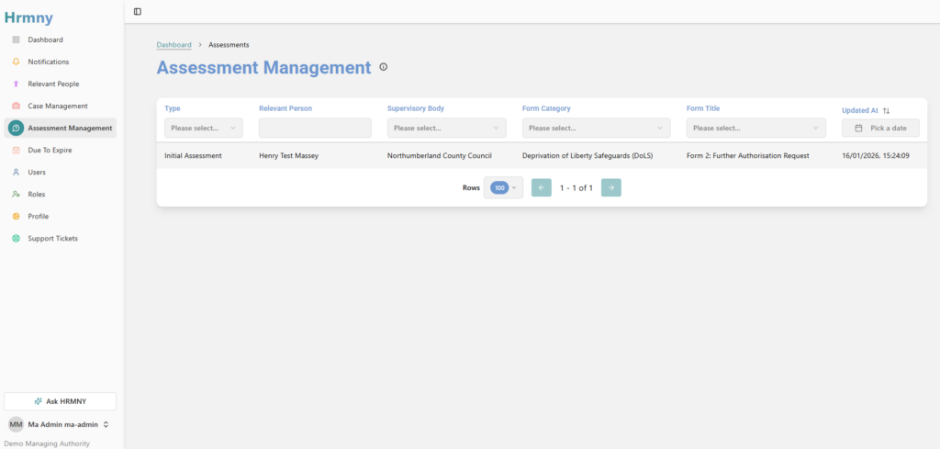Open the Supervisory Body filter dropdown
This screenshot has height=449, width=940.
point(446,128)
